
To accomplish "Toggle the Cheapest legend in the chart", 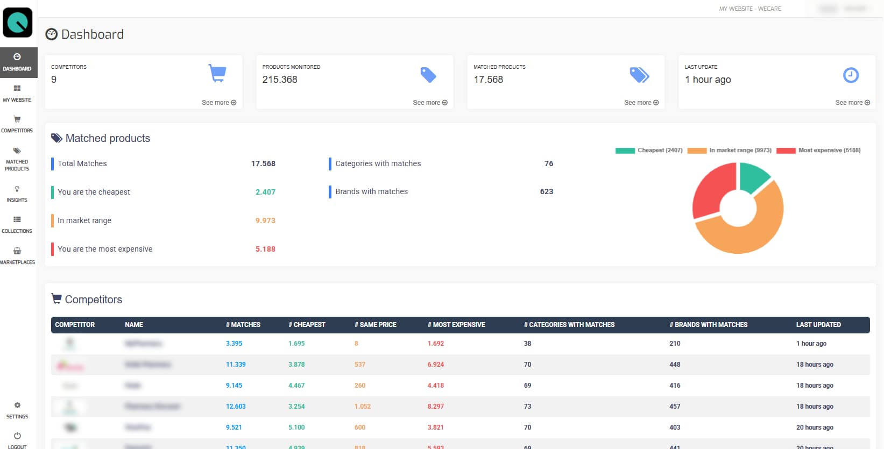I will tap(649, 151).
